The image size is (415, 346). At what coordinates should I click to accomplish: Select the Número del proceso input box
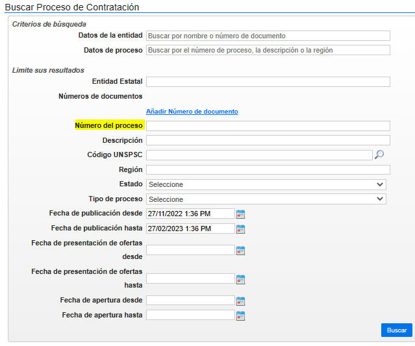click(x=268, y=126)
